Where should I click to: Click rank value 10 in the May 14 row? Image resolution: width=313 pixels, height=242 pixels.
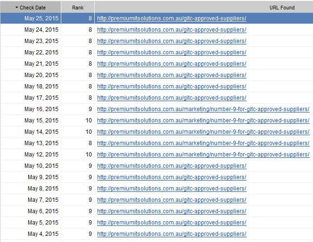click(89, 132)
